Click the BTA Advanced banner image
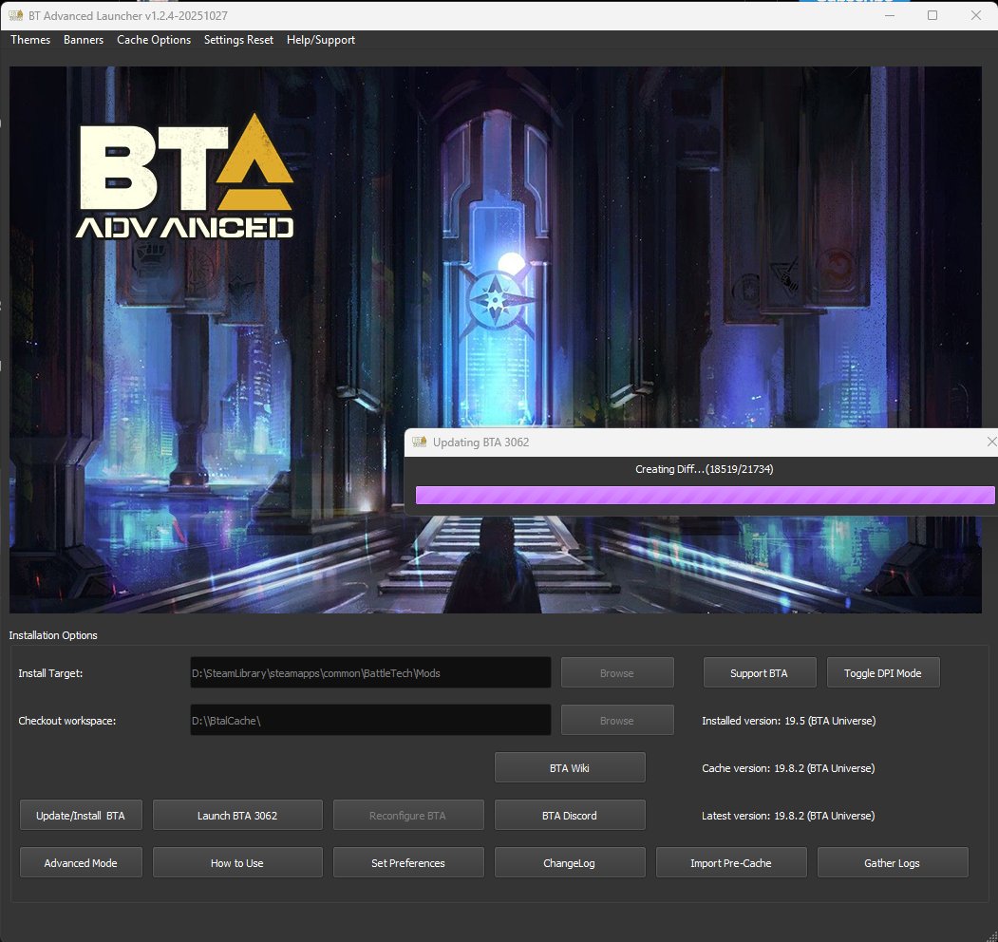 495,340
